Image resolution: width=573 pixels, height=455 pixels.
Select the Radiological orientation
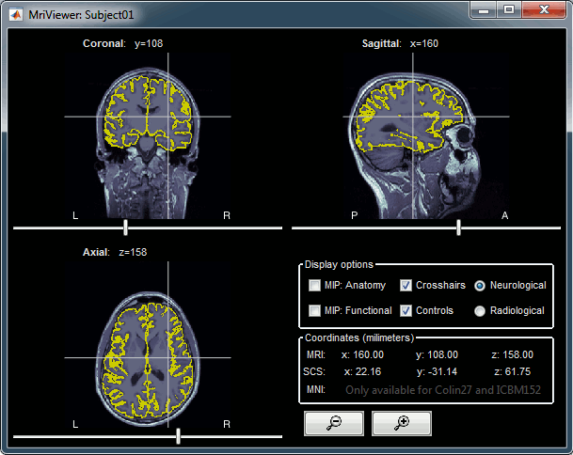tap(480, 310)
